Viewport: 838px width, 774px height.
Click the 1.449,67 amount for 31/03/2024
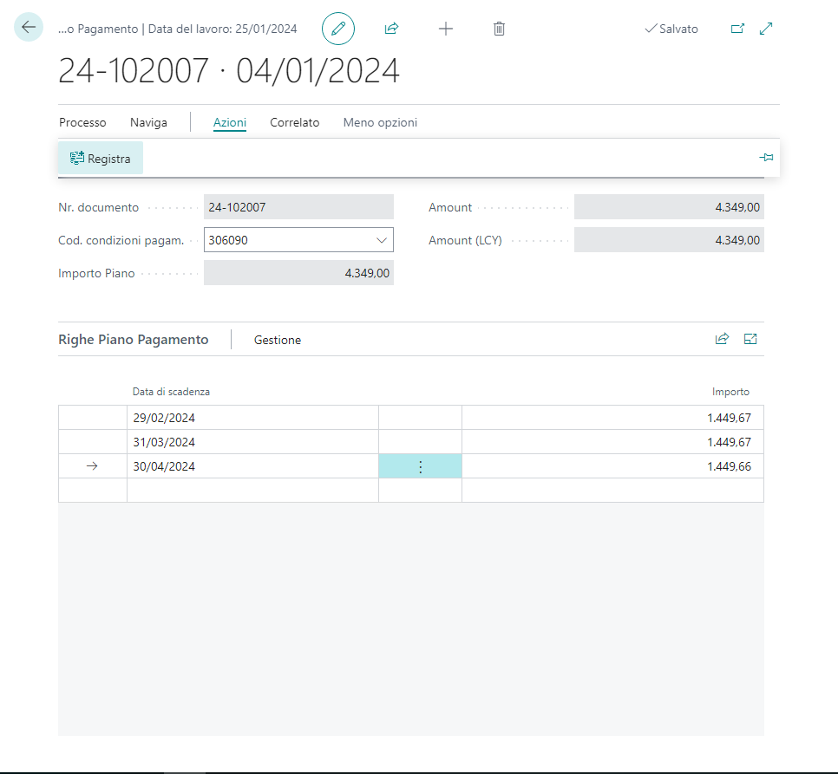[728, 442]
